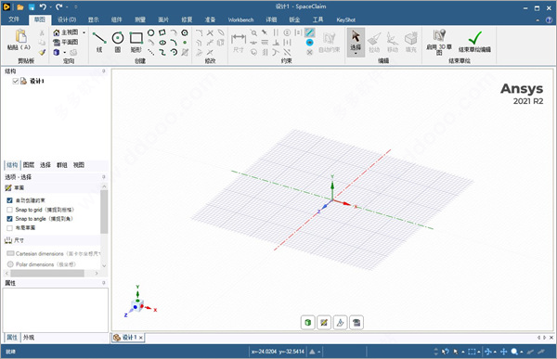Disable Snap to angle checkbox
The image size is (557, 359).
pyautogui.click(x=9, y=219)
